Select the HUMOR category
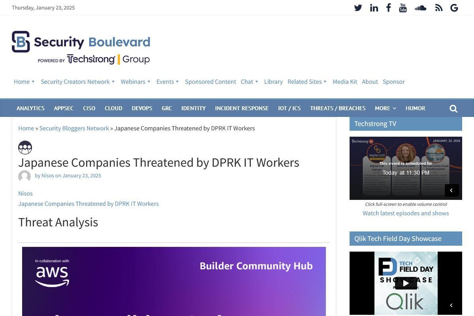This screenshot has width=474, height=316. 416,108
